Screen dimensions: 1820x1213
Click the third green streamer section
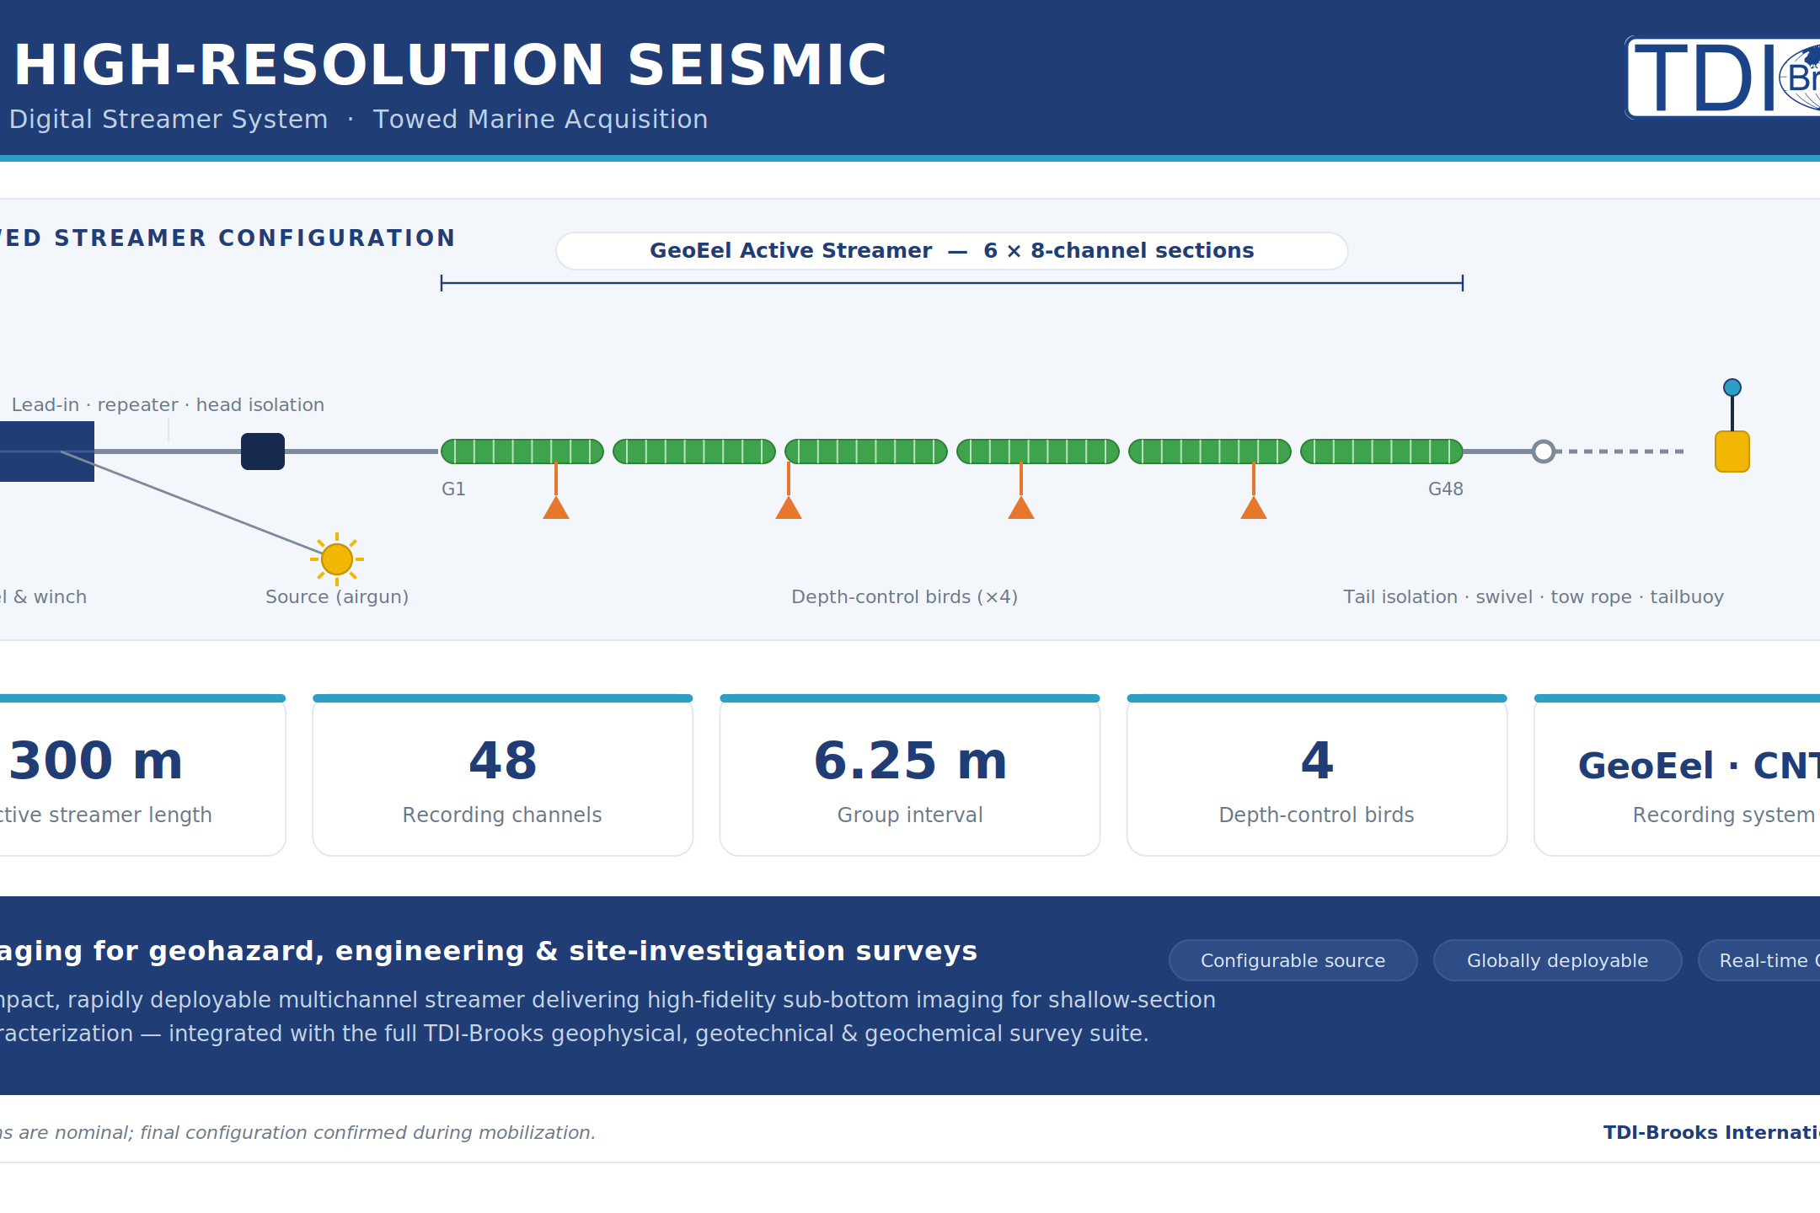866,452
